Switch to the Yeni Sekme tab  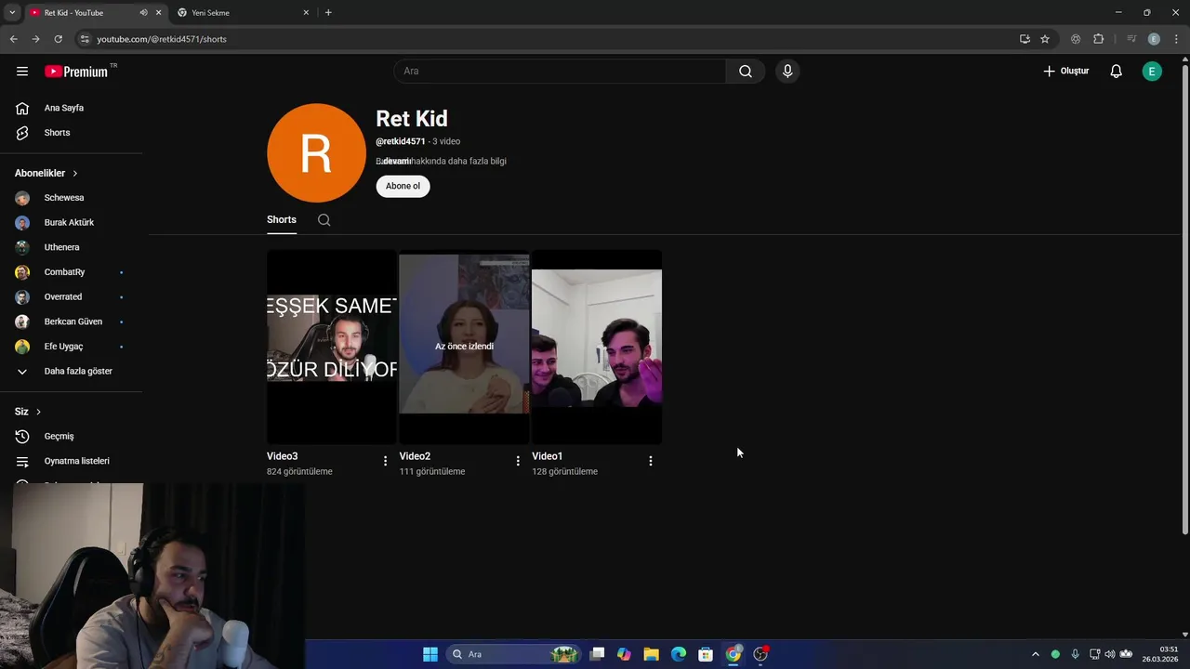click(244, 13)
